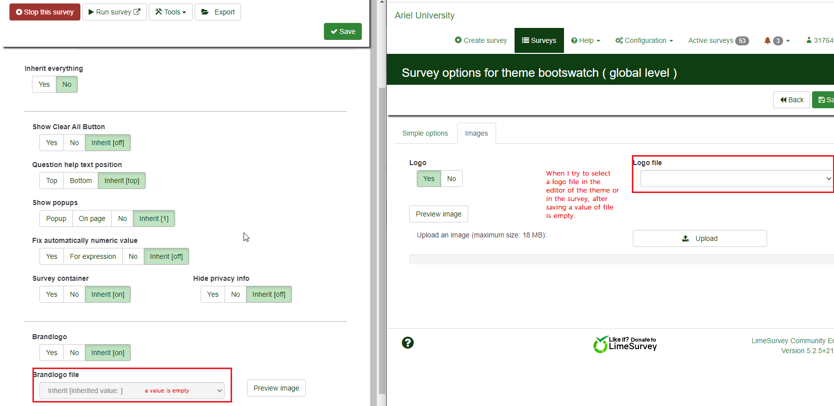Viewport: 834px width, 406px height.
Task: Set Logo to No
Action: tap(452, 179)
